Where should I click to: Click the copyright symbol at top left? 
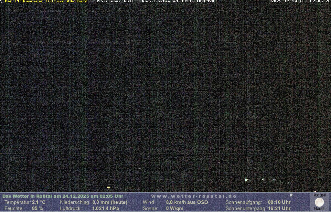[x=1, y=1]
